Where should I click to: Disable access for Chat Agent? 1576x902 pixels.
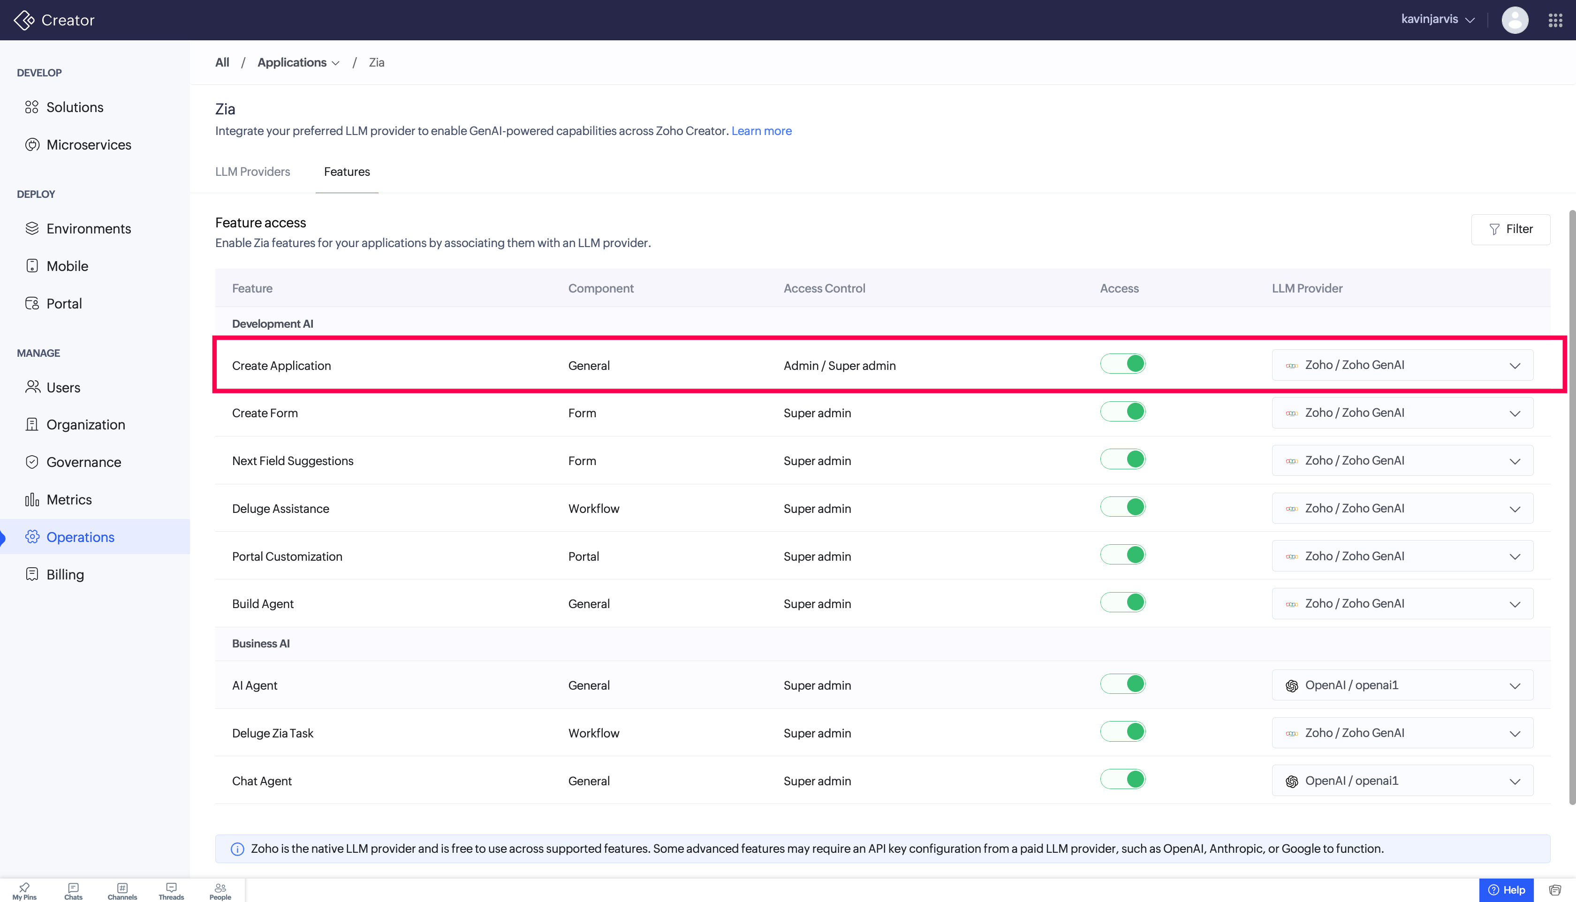tap(1123, 779)
